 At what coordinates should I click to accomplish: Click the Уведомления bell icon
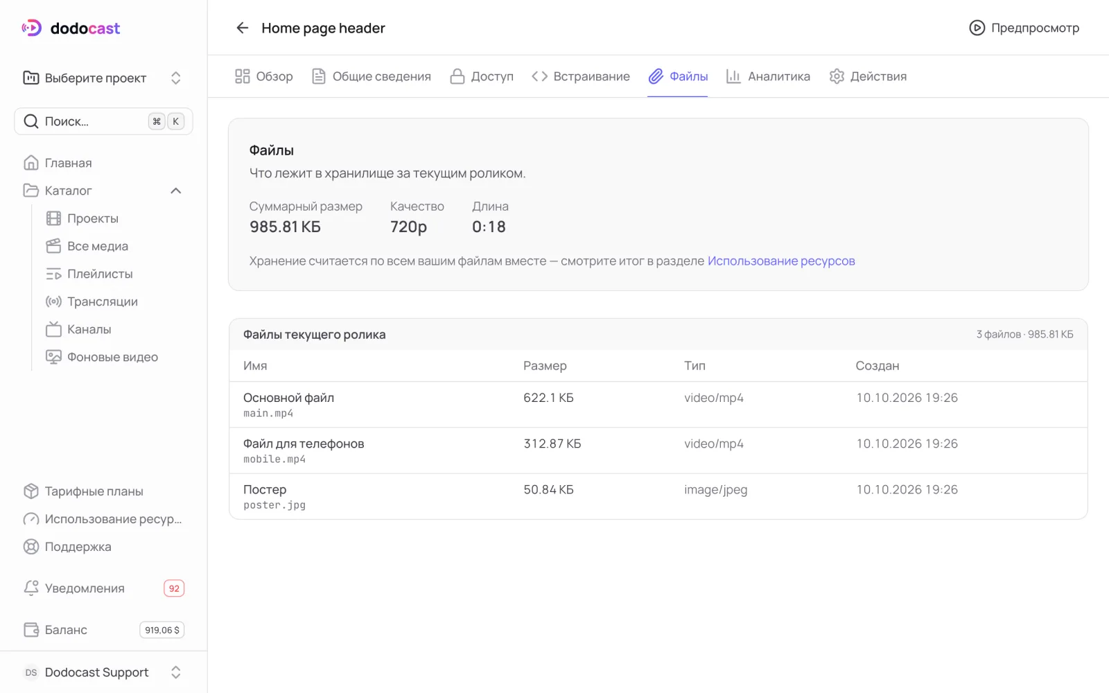(x=31, y=588)
